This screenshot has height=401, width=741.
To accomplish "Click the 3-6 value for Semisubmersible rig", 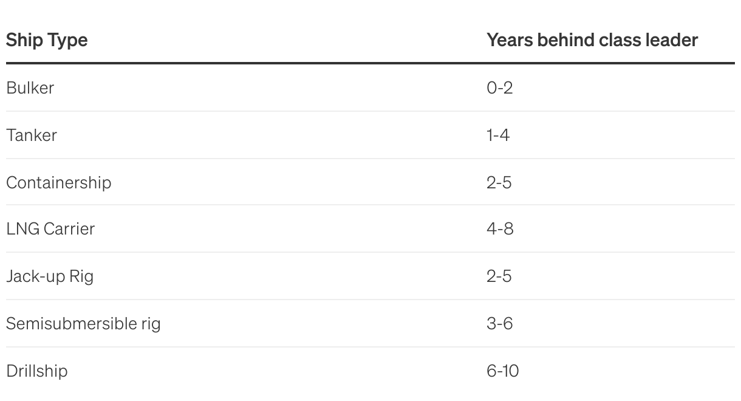I will 500,323.
